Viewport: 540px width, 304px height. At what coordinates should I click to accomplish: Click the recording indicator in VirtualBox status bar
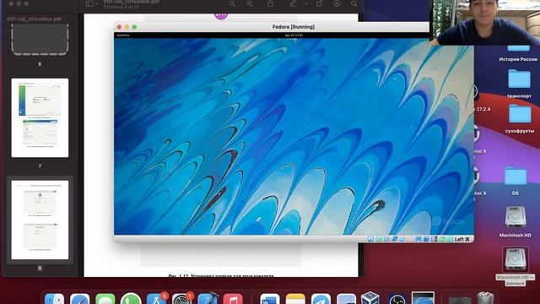(426, 239)
